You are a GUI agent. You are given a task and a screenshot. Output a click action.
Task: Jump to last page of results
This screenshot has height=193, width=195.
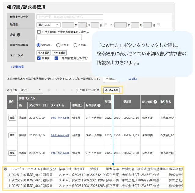71,90
